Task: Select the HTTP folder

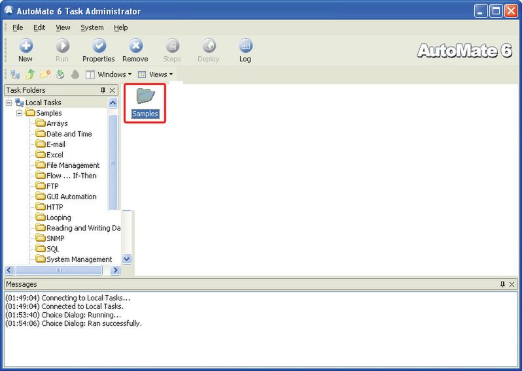Action: 54,207
